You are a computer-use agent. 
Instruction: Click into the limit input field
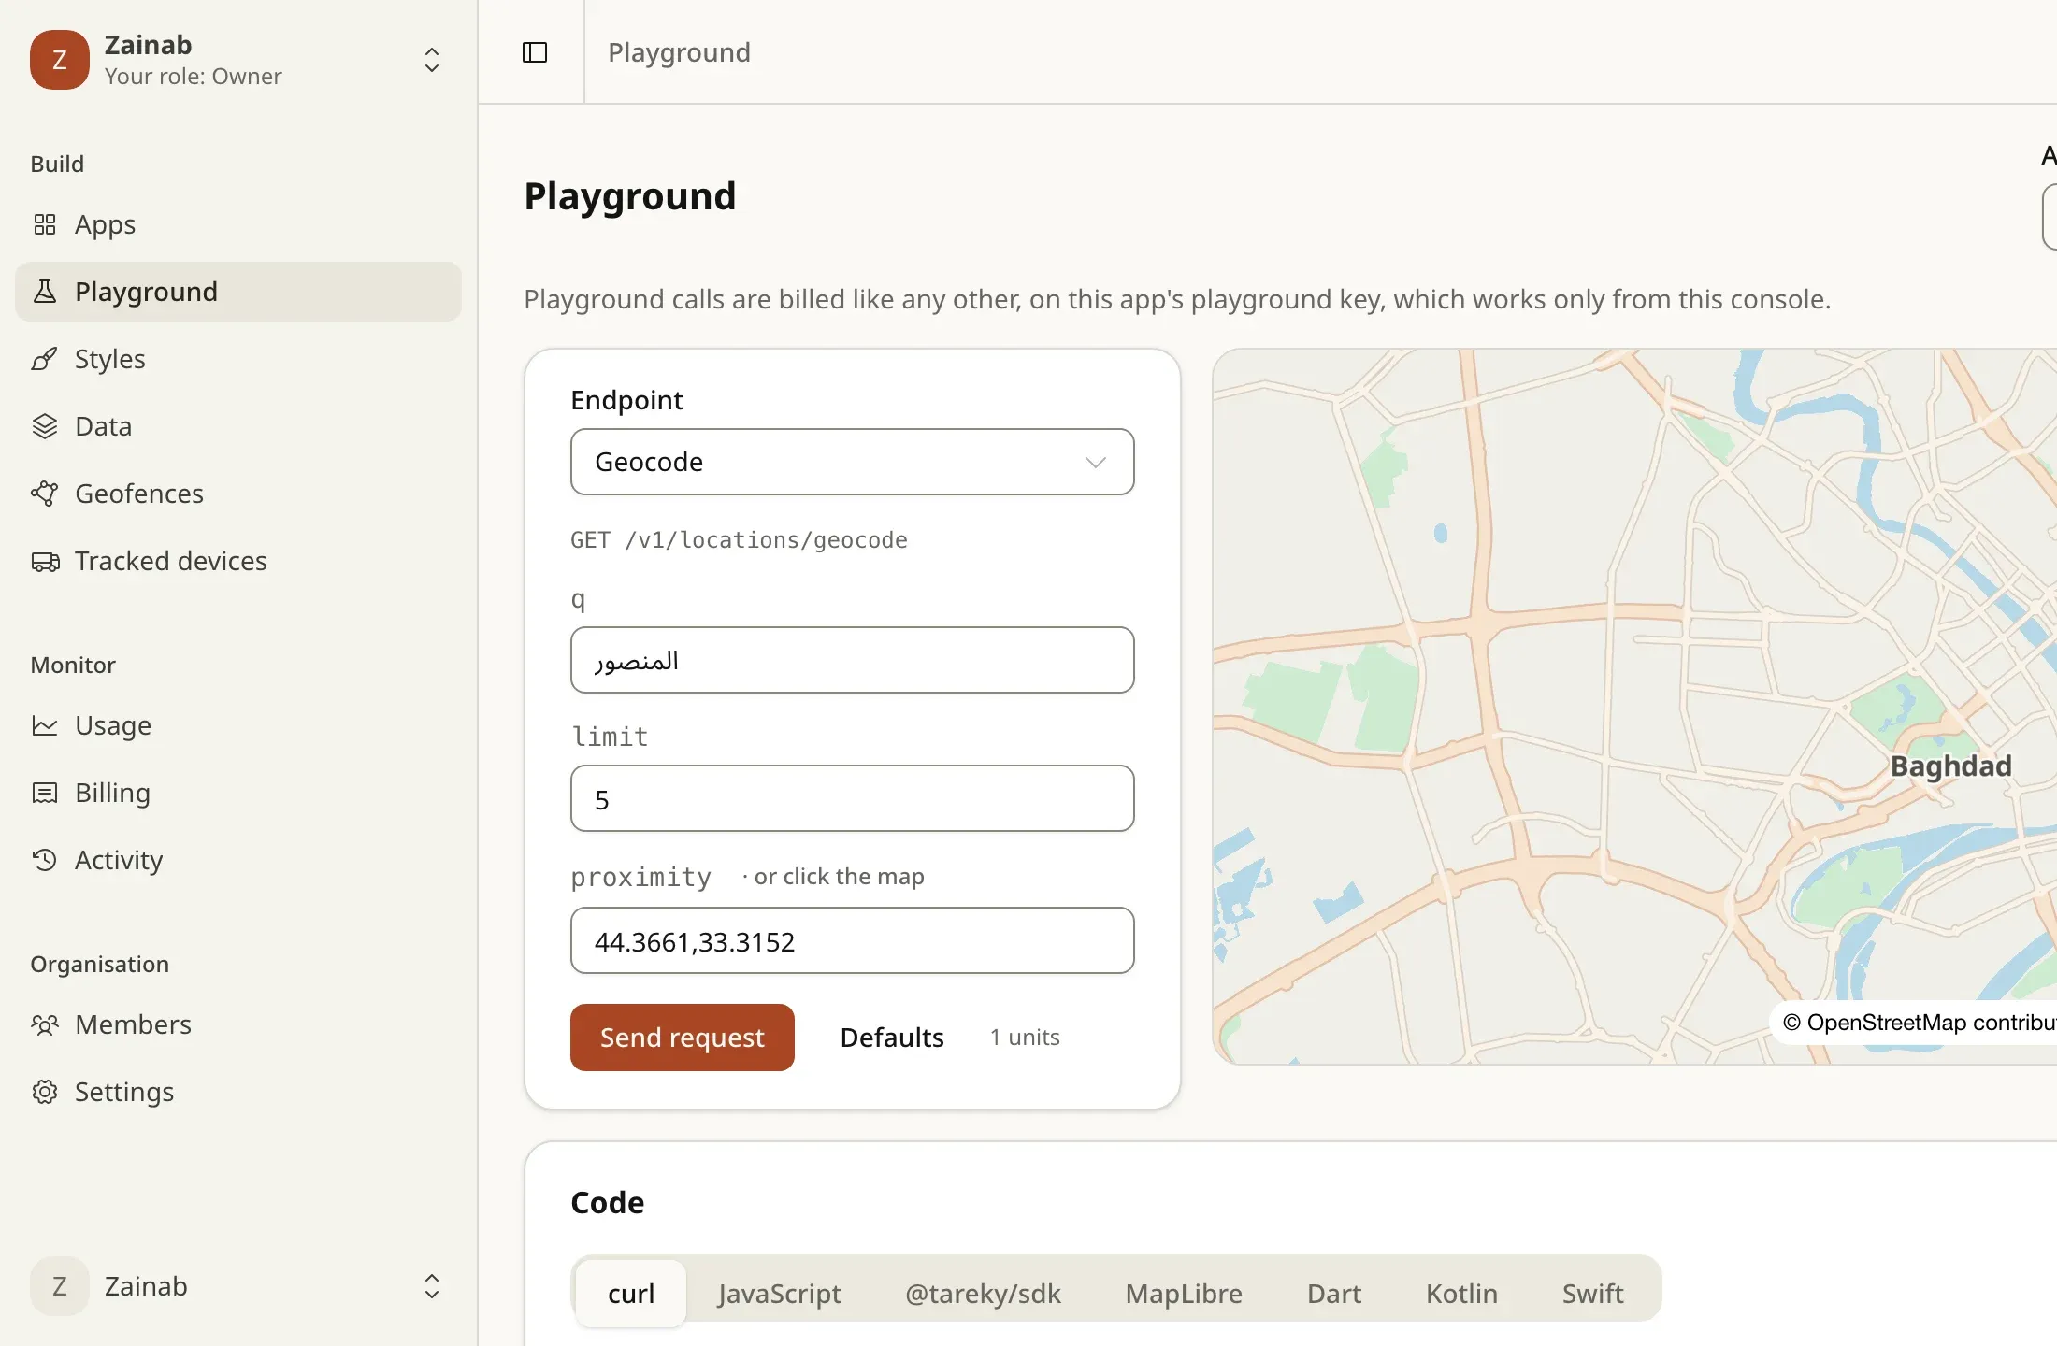852,798
